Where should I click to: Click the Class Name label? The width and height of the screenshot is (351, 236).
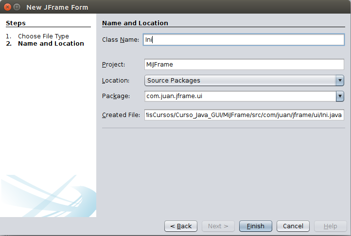[121, 40]
